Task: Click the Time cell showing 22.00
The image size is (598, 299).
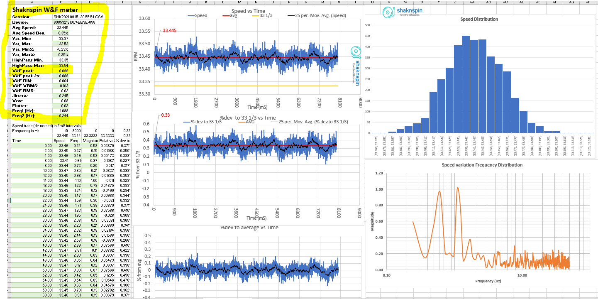Action: point(32,200)
